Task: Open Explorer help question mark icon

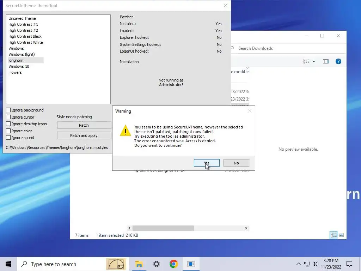Action: 338,61
